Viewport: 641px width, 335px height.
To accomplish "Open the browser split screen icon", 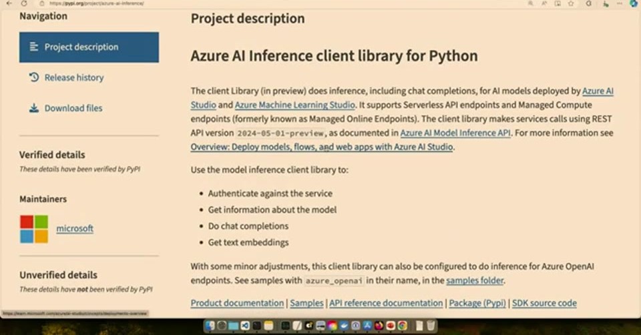I will [x=558, y=3].
